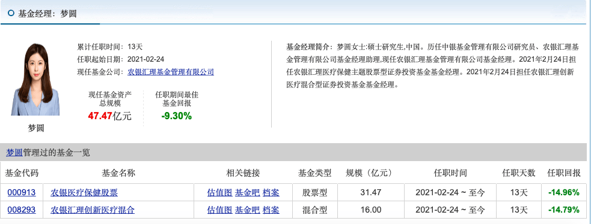This screenshot has height=224, width=591.
Task: Click the 任职天数 column header
Action: [x=519, y=173]
